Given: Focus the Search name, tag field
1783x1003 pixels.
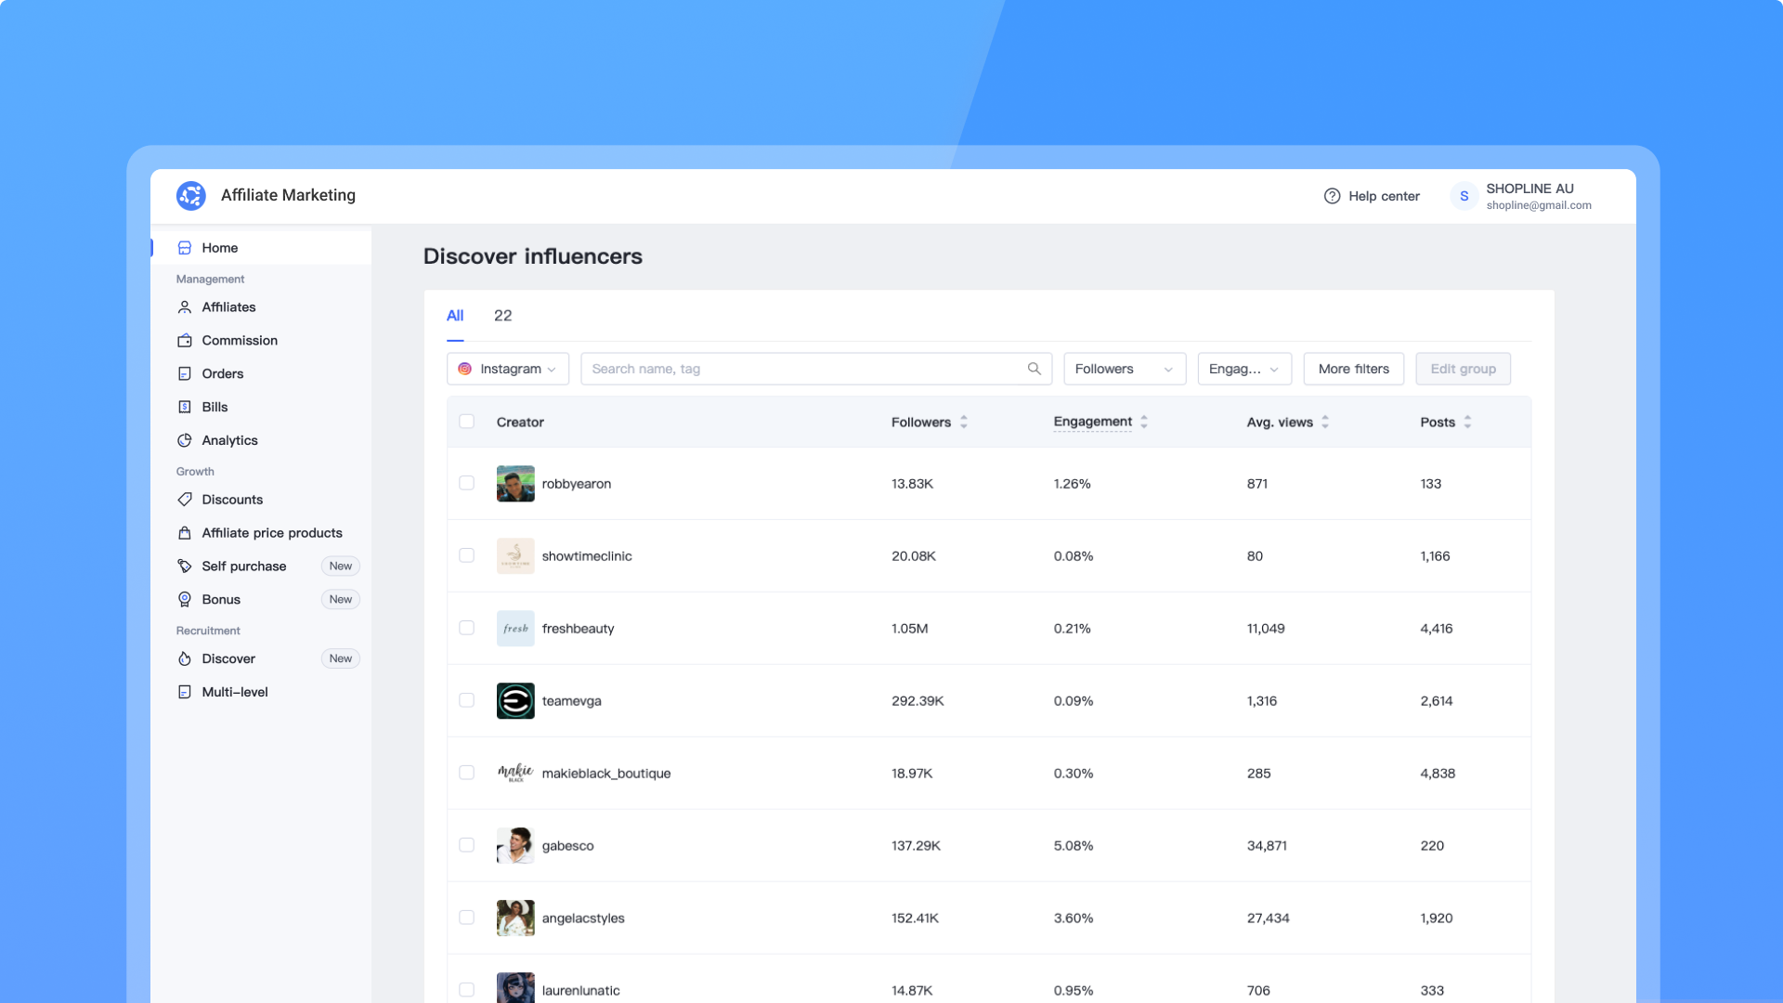Looking at the screenshot, I should [x=803, y=369].
